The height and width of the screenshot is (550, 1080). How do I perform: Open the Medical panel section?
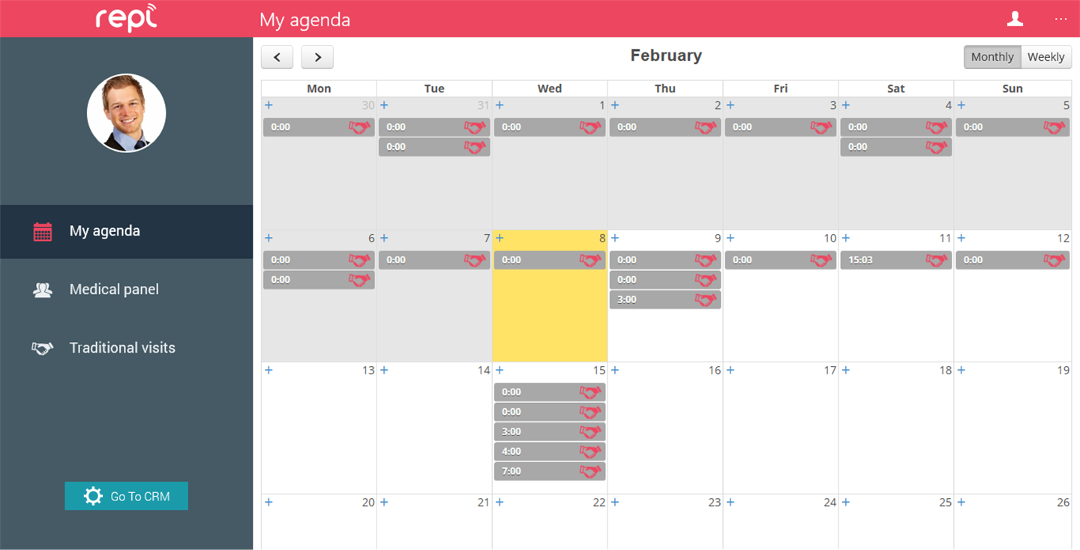114,290
